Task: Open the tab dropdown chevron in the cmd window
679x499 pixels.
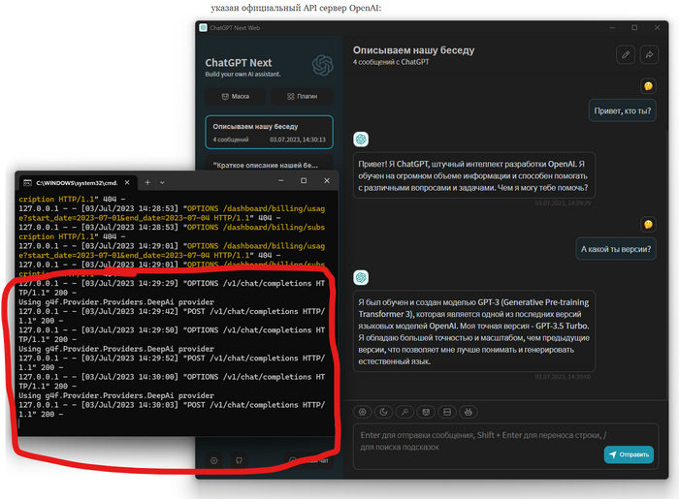Action: (162, 182)
